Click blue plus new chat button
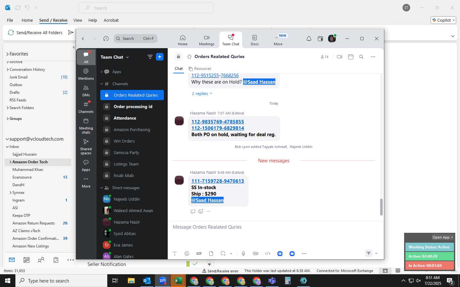Image resolution: width=460 pixels, height=287 pixels. point(160,57)
